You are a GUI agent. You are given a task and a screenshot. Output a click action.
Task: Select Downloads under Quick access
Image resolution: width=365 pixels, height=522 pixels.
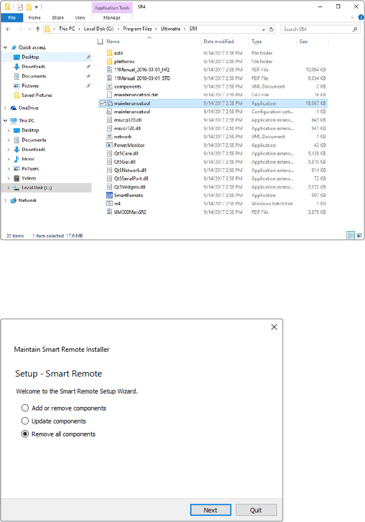(x=34, y=66)
